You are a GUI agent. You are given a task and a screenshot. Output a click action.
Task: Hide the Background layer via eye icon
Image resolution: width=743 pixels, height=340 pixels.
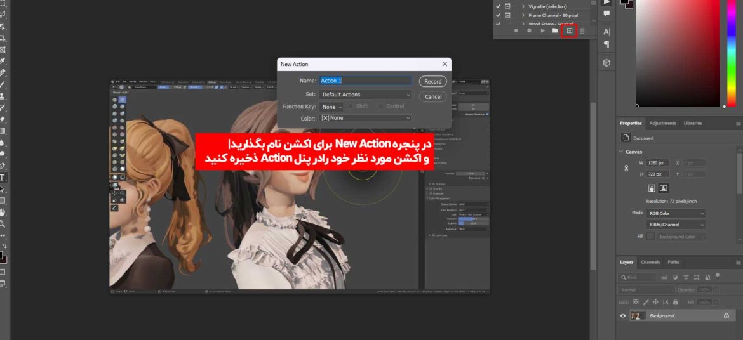623,315
